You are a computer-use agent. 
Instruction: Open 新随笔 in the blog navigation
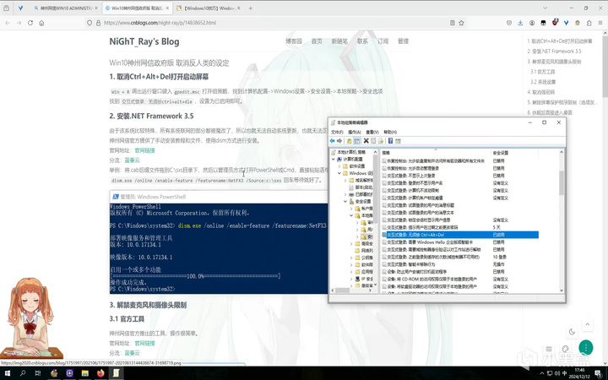pyautogui.click(x=339, y=41)
